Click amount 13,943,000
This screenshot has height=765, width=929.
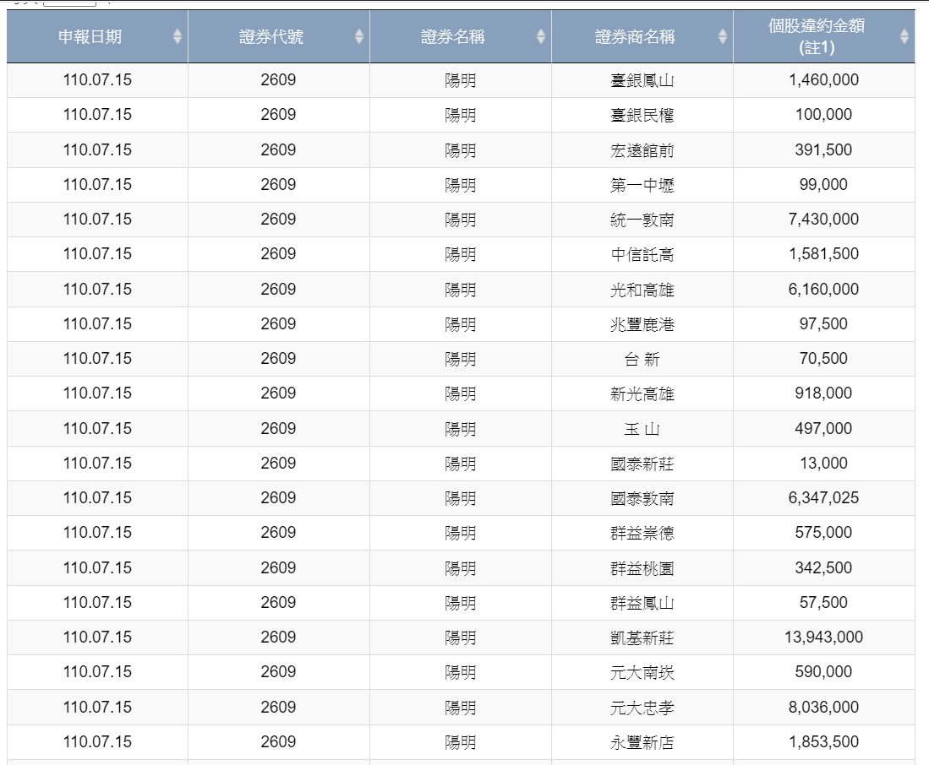coord(823,637)
